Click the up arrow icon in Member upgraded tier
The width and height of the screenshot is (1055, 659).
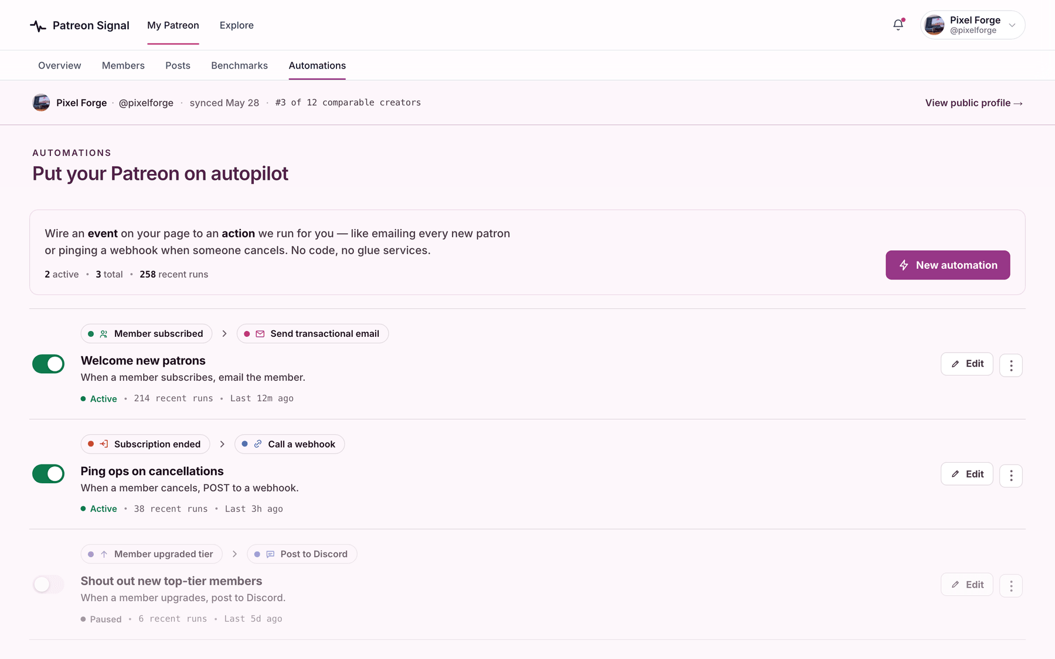(104, 554)
